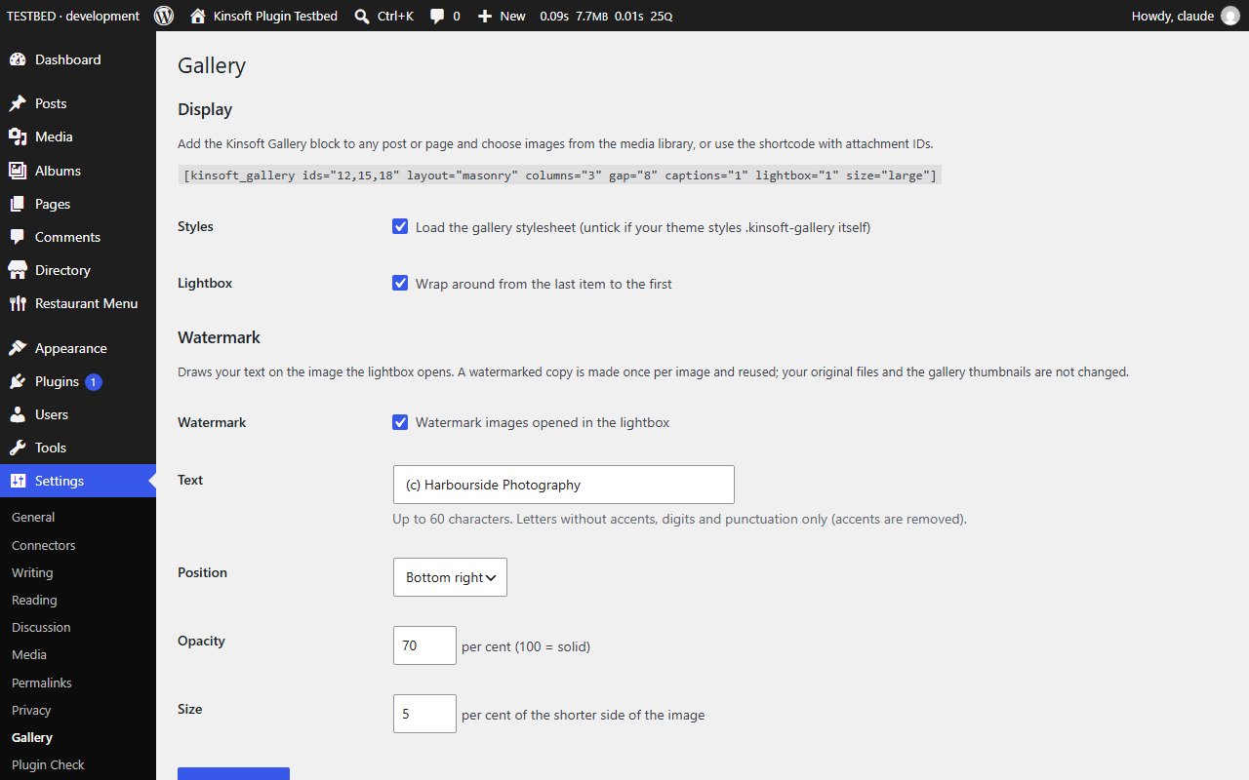Open the Writing settings page

[32, 572]
